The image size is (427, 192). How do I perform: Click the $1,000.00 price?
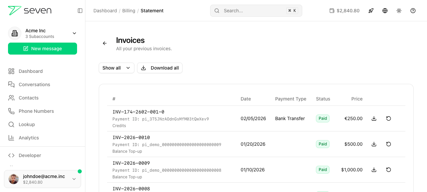pos(352,170)
